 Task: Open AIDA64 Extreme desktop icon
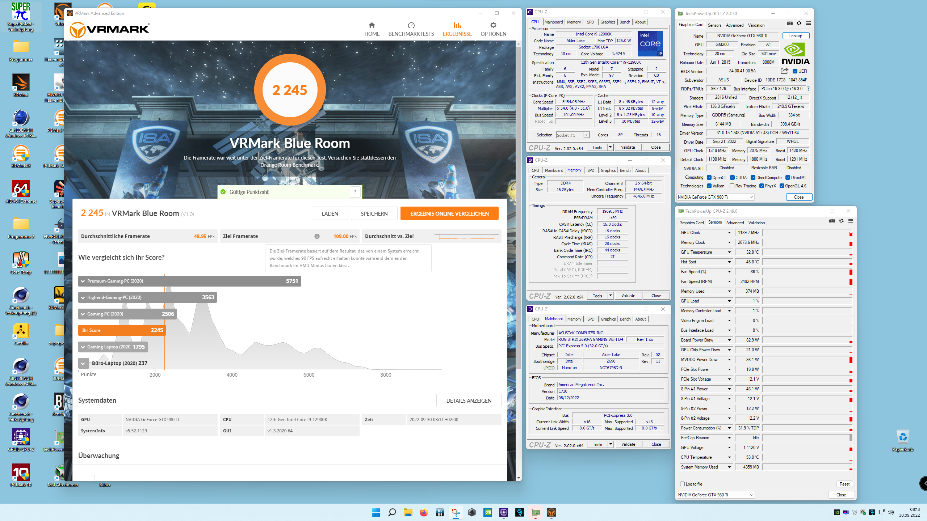(x=21, y=192)
